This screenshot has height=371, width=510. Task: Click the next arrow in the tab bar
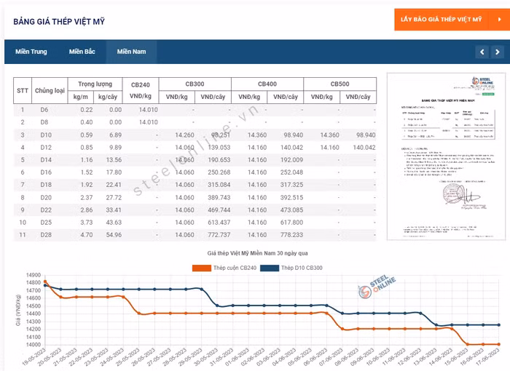point(498,52)
